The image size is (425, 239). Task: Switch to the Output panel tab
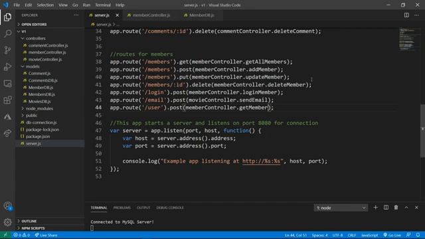(143, 208)
